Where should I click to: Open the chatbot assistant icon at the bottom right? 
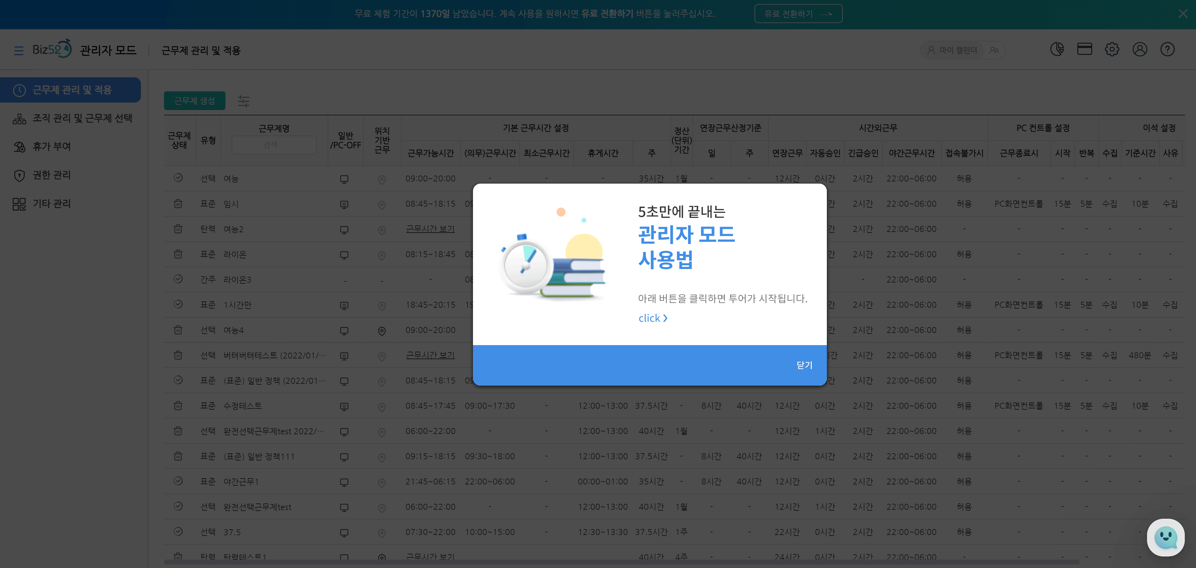(x=1165, y=537)
